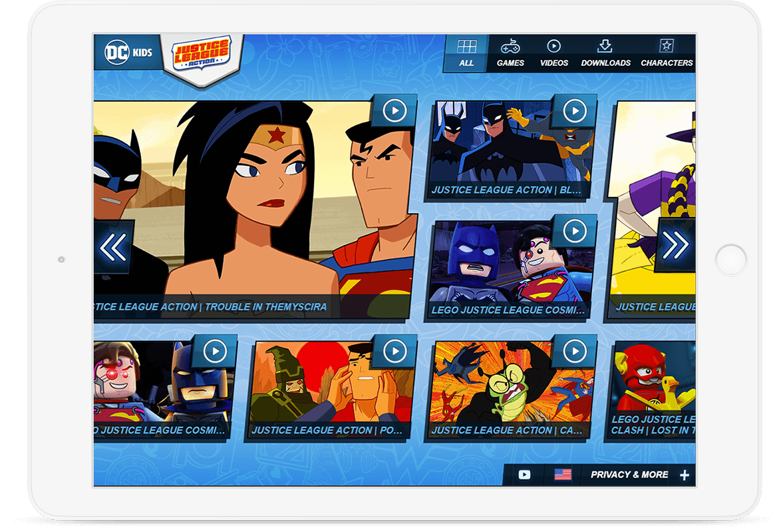Screen dimensions: 779x528
Task: Play the Justice League Action BL... video
Action: 575,111
